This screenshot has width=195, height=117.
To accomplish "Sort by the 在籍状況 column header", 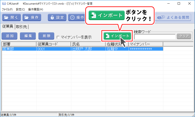I will (x=117, y=44).
